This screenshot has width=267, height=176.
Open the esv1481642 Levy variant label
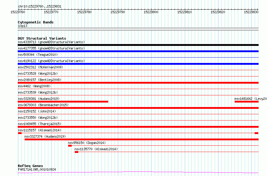[250, 99]
